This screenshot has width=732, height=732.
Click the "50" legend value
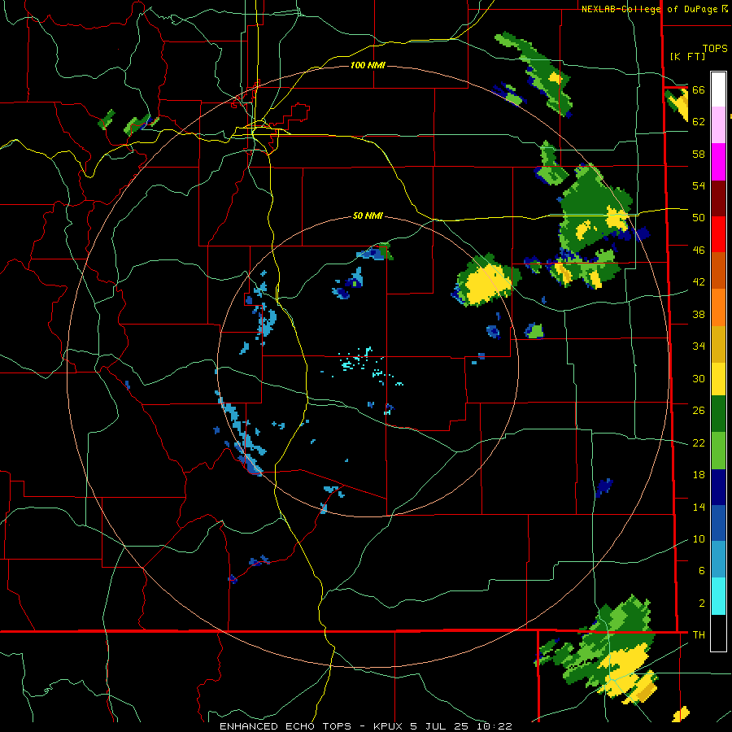click(x=699, y=218)
